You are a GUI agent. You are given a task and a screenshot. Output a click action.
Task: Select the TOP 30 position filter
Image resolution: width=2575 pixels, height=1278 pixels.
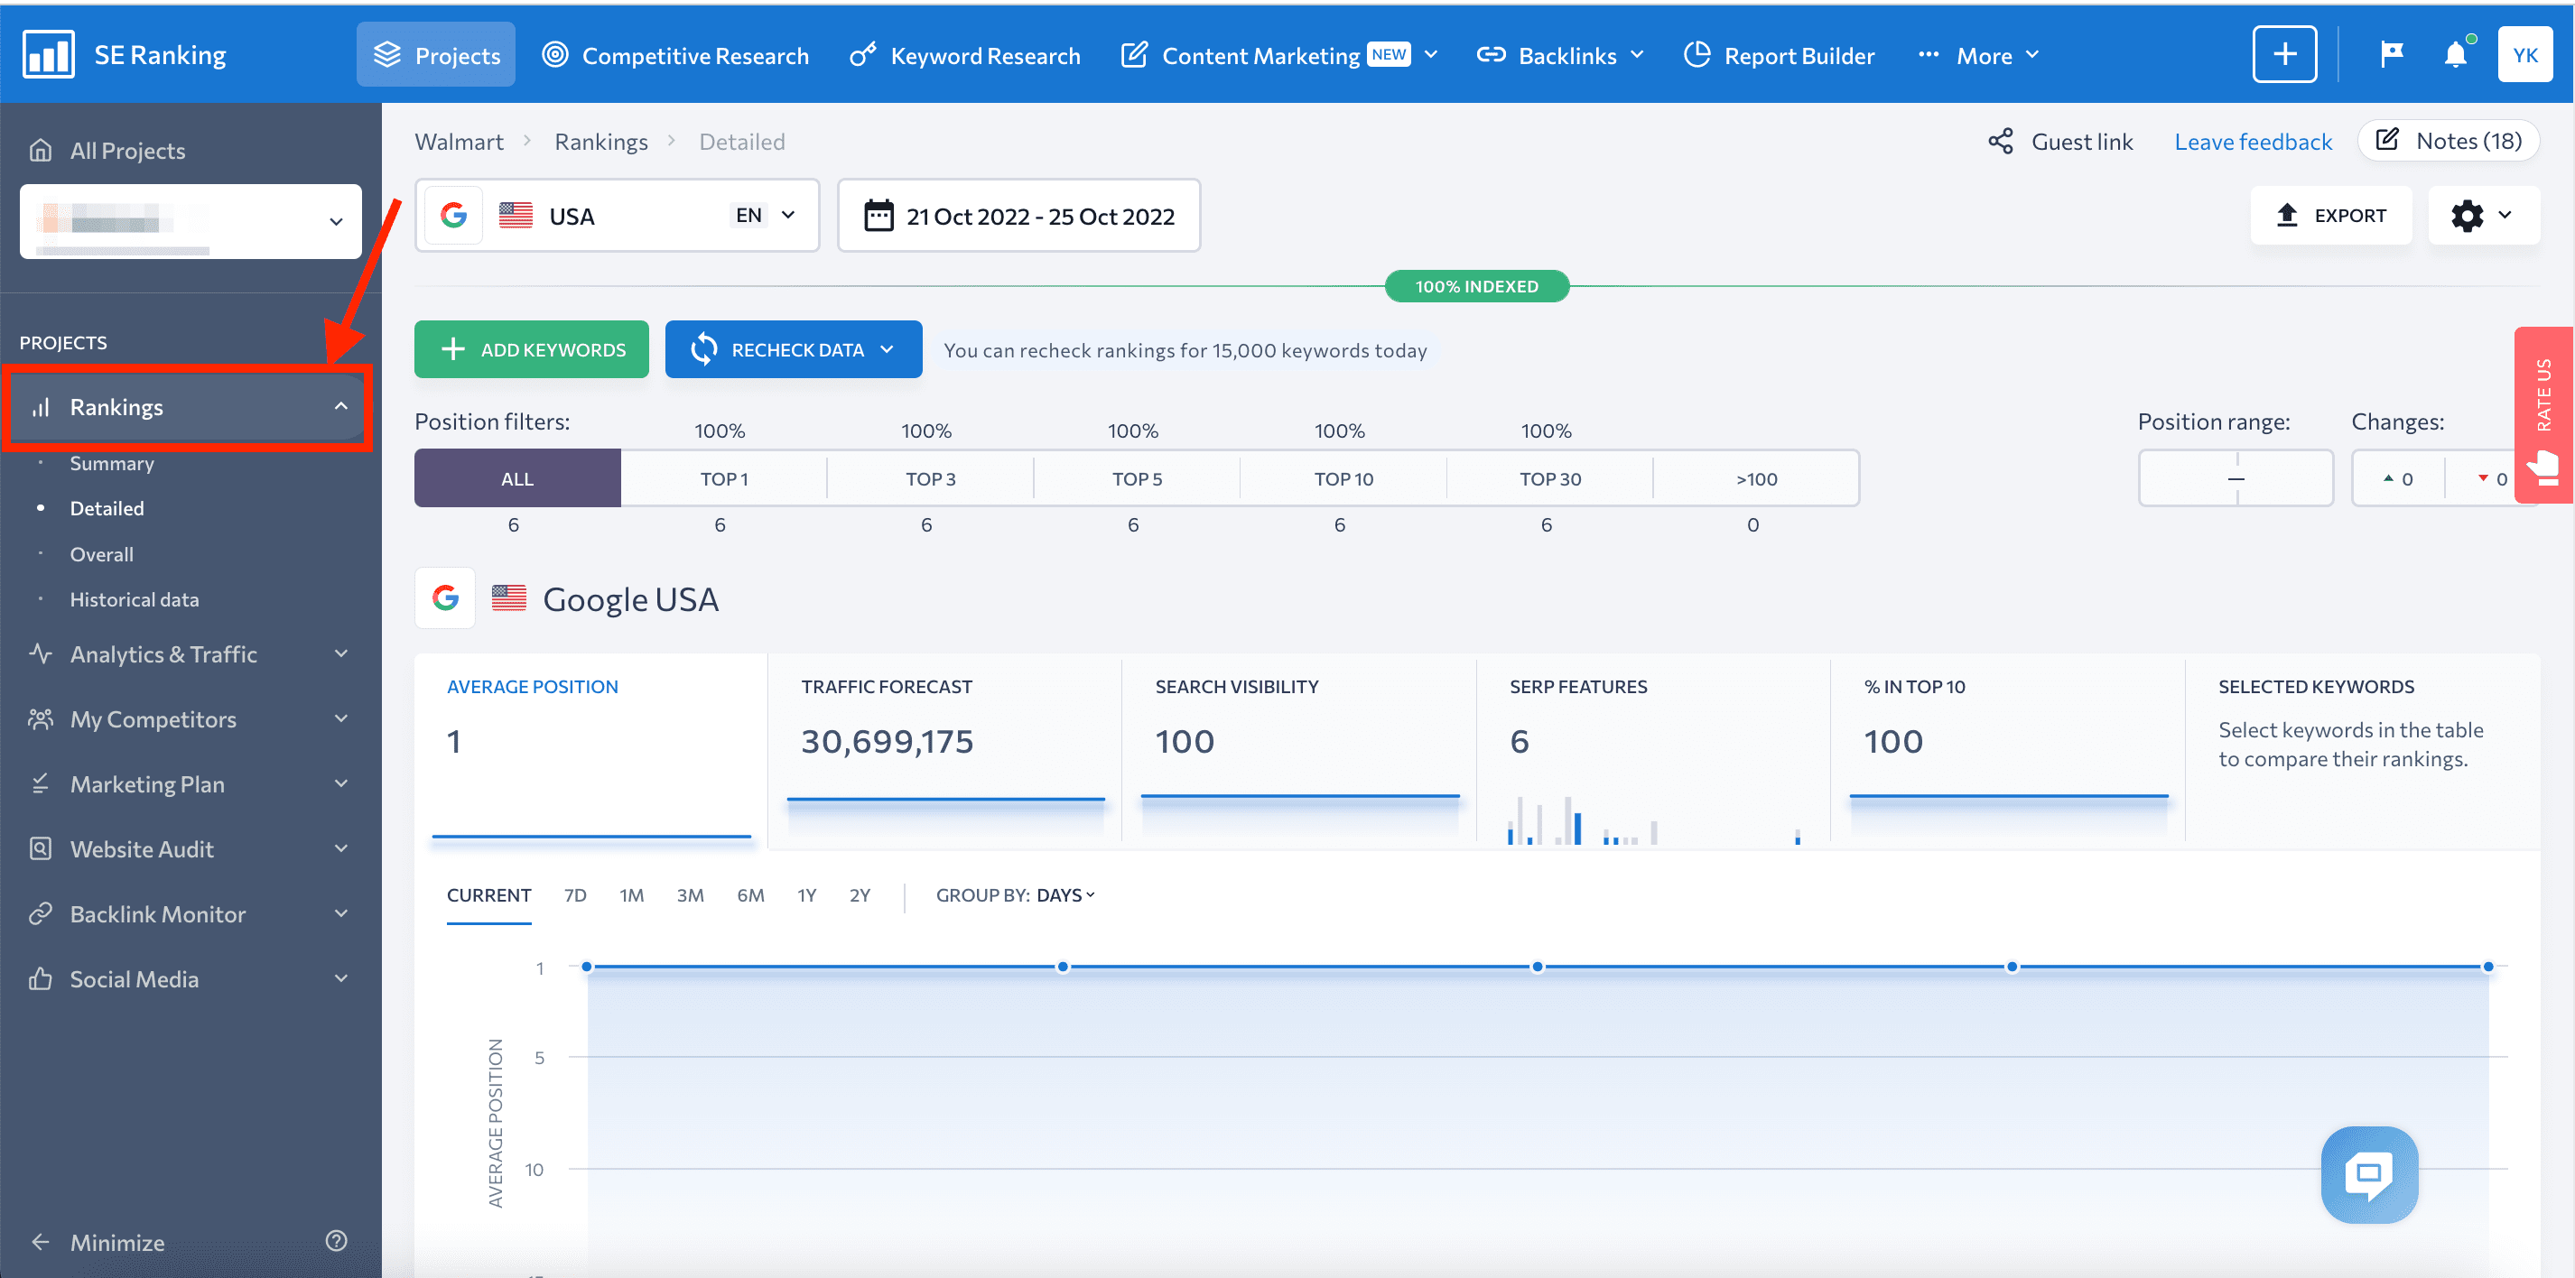1550,478
